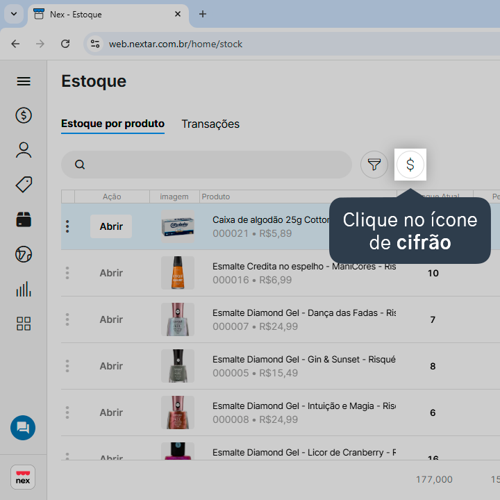Click code 000007 • R$24,99 text

pos(255,326)
